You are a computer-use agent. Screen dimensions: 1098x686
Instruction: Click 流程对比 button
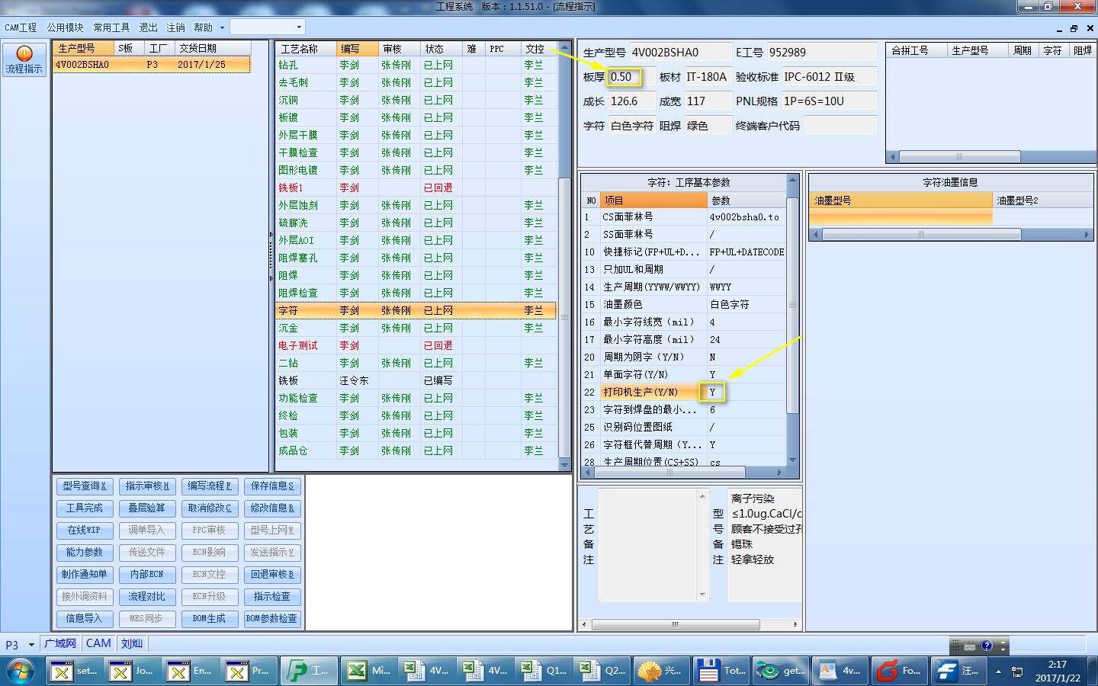[x=147, y=597]
